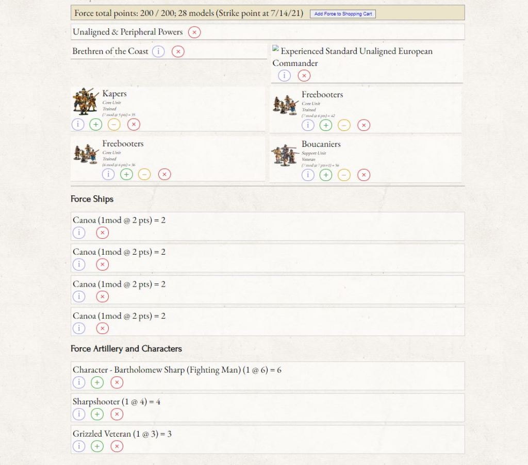Delete the Kapers unit
This screenshot has width=528, height=465.
tap(134, 124)
